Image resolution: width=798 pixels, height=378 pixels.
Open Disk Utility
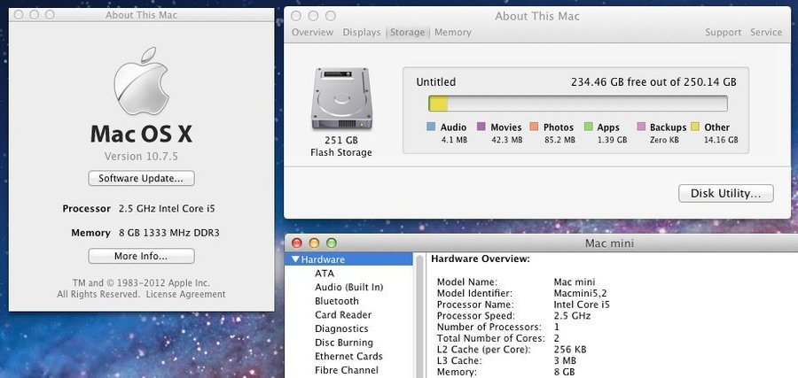[725, 194]
